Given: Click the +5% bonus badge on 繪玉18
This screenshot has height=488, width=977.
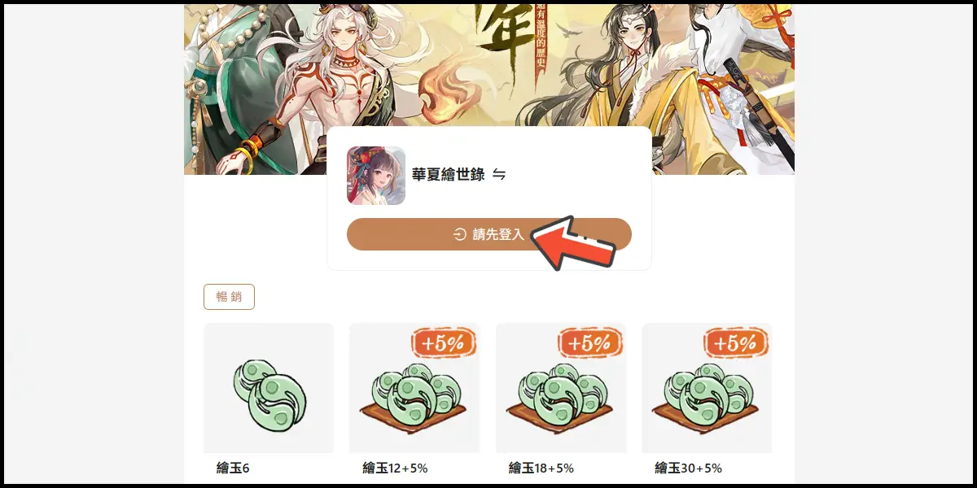Looking at the screenshot, I should (589, 342).
